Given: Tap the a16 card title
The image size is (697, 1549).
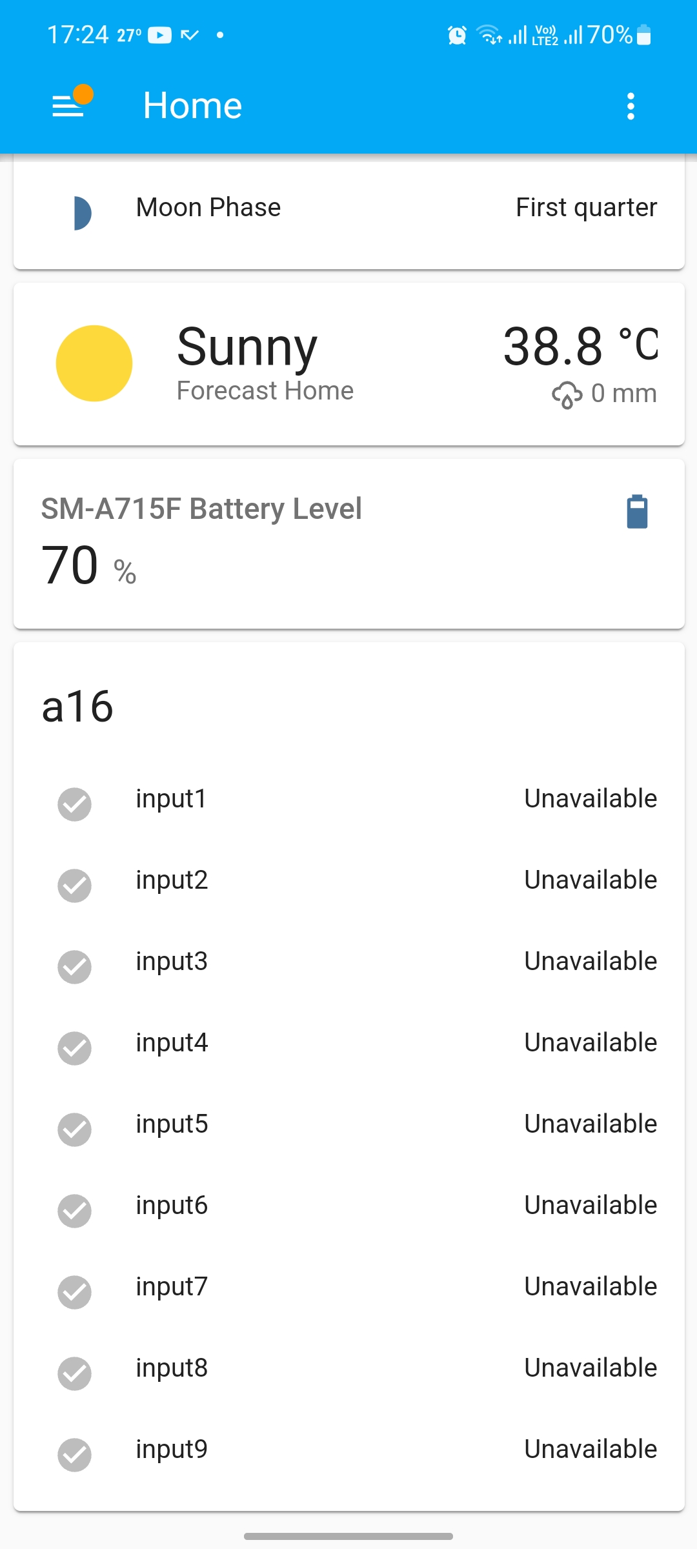Looking at the screenshot, I should (x=77, y=706).
